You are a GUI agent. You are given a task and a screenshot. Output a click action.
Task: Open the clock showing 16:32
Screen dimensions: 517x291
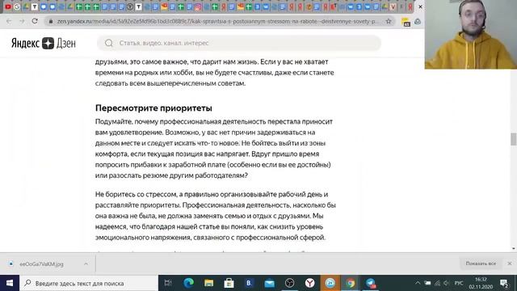(481, 283)
